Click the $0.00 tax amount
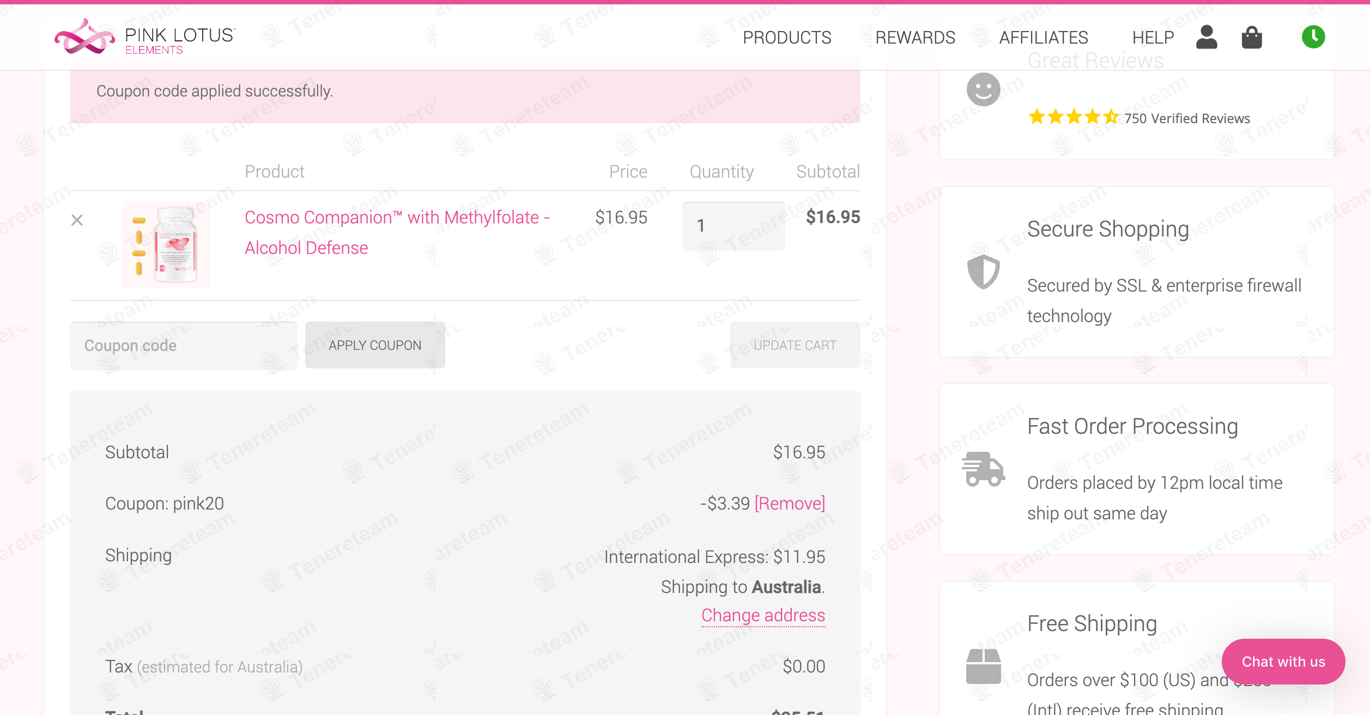Viewport: 1370px width, 715px height. tap(804, 666)
